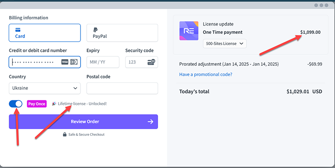
Task: Click the RE product logo icon
Action: click(189, 31)
